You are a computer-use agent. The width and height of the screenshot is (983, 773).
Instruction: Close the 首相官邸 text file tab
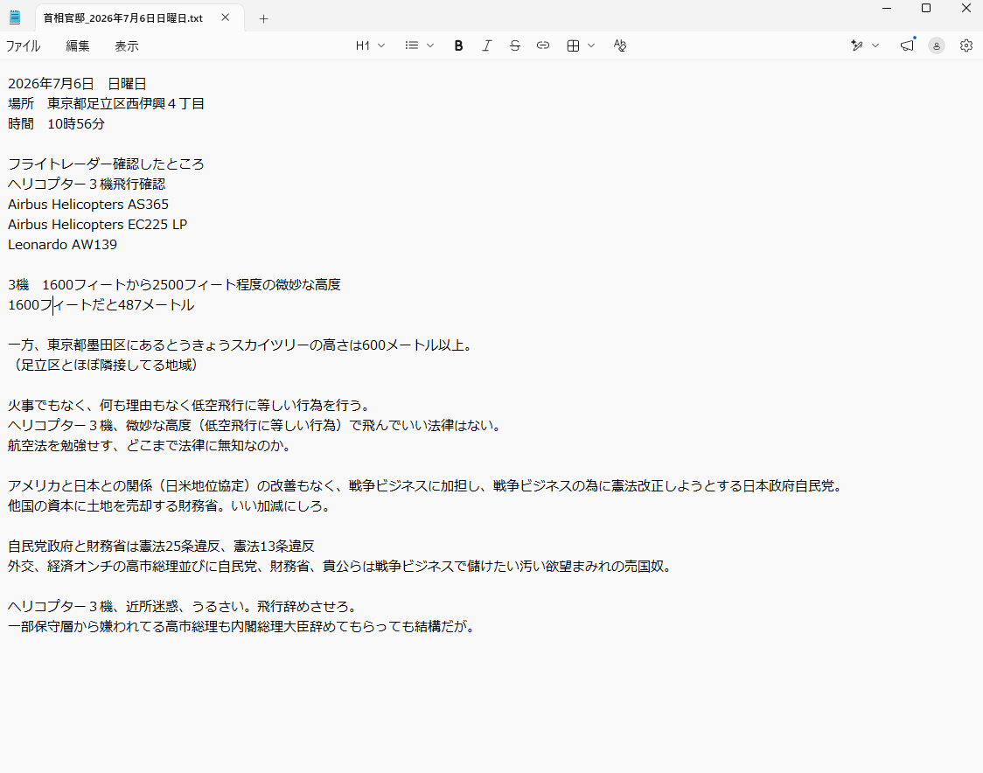click(225, 18)
